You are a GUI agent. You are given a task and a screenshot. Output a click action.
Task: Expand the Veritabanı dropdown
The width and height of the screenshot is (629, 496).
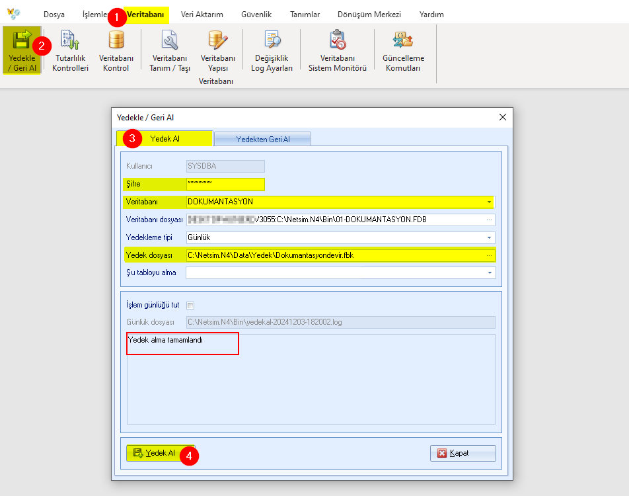489,202
